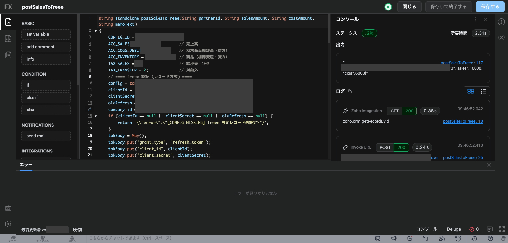Open the postSalesToFreee : 117 link

(x=461, y=63)
